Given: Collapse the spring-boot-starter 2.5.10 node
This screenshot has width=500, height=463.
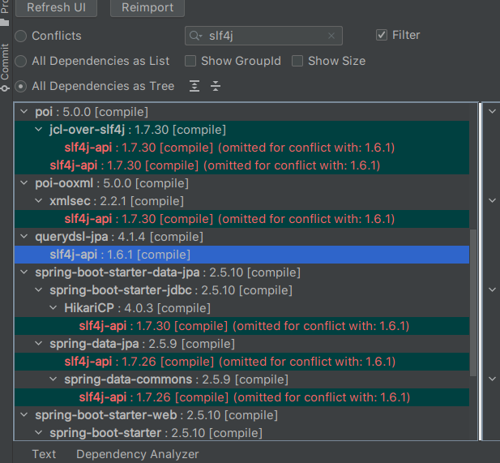Looking at the screenshot, I should (x=39, y=433).
